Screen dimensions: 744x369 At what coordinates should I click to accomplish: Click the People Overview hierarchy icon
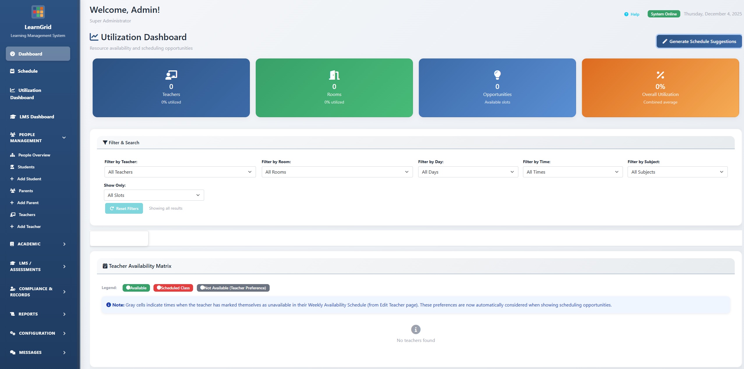[12, 155]
